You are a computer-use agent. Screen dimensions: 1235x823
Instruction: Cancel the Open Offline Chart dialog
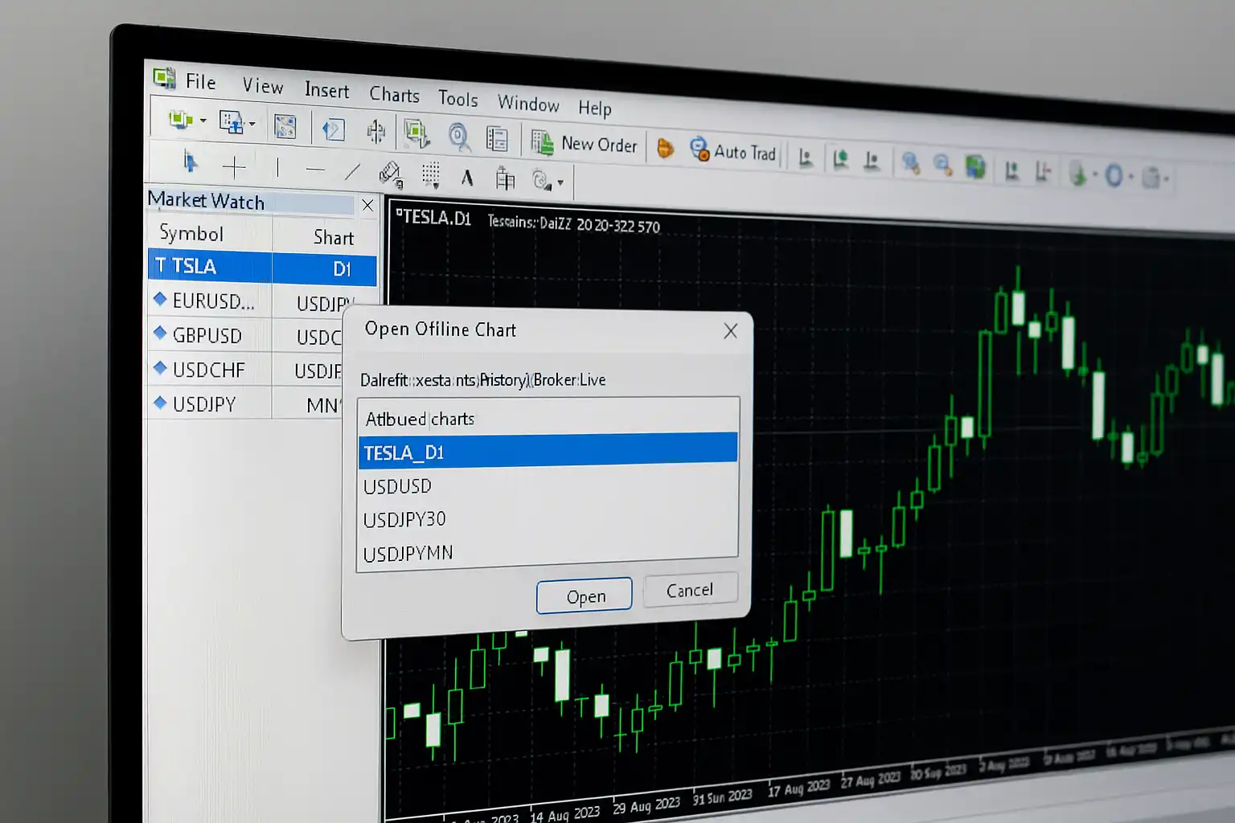(x=689, y=591)
